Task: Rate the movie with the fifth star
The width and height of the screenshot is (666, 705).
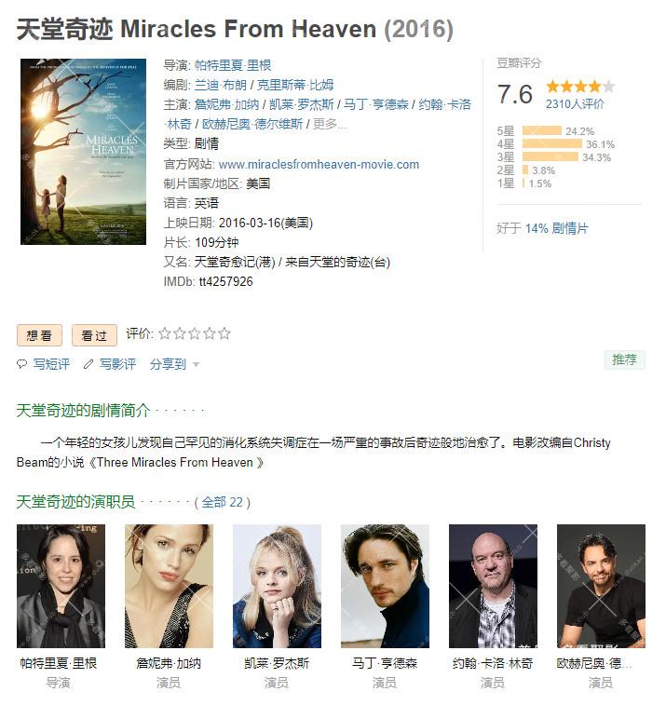Action: 224,333
